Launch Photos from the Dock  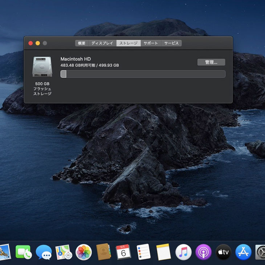[83, 252]
